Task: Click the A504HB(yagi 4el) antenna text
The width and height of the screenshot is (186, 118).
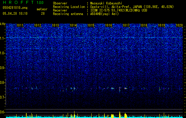Action: click(104, 14)
